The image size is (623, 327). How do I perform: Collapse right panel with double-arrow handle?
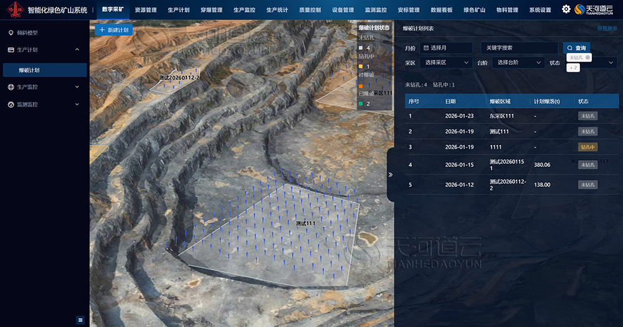[391, 174]
